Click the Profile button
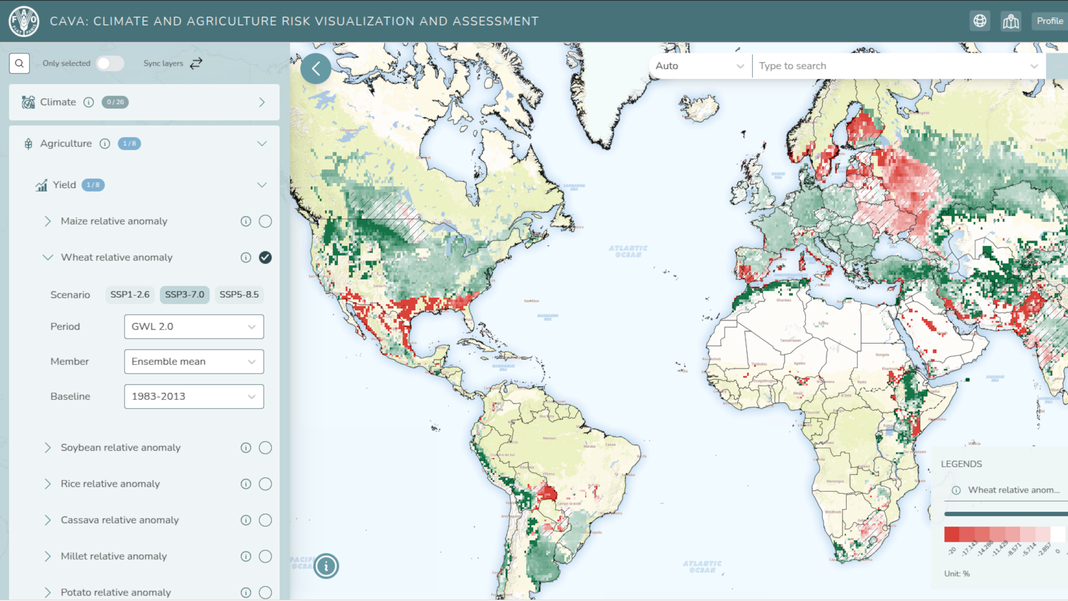 click(x=1049, y=21)
